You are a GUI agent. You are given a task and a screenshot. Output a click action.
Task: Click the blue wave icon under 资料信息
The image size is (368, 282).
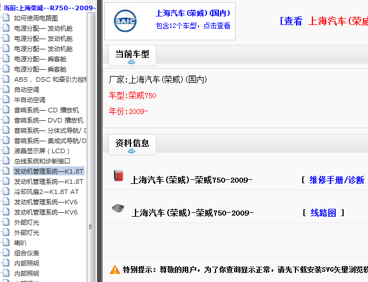[132, 151]
